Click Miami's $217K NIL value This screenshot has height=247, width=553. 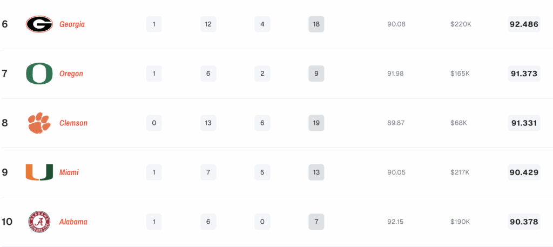pyautogui.click(x=460, y=172)
